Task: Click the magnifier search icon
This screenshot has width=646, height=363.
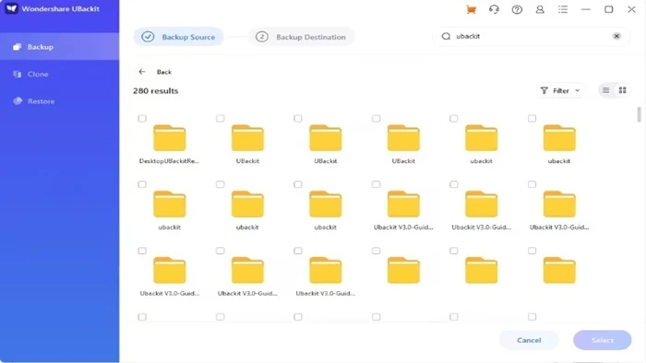Action: pos(446,36)
